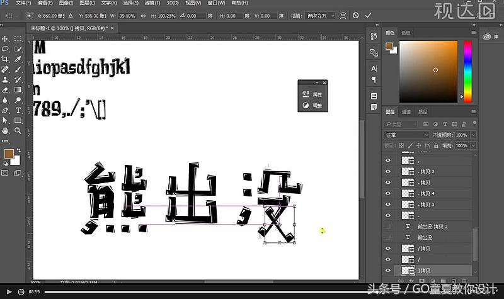Viewport: 504px width, 299px height.
Task: Select the Spot Healing Brush tool
Action: tap(5, 69)
